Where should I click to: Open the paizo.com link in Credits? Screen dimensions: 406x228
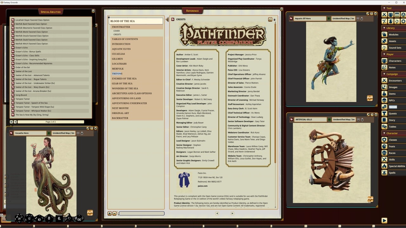coord(203,186)
